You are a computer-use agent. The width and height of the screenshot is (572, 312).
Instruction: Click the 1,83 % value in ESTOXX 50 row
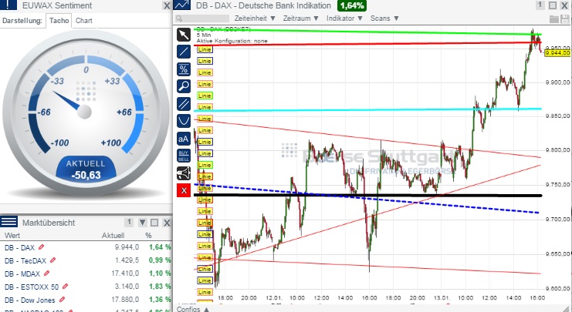click(x=160, y=287)
